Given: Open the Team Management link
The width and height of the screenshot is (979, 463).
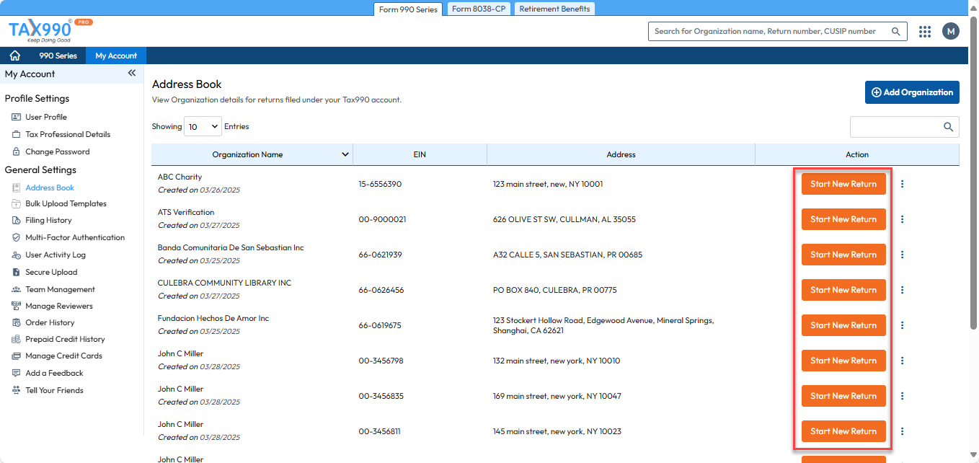Looking at the screenshot, I should click(x=60, y=289).
